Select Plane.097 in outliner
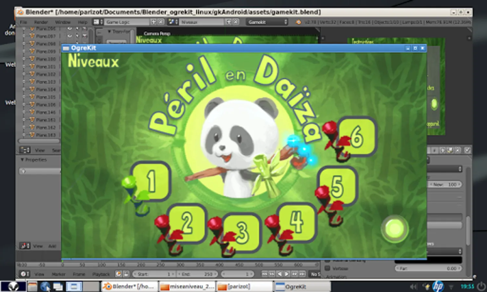Image resolution: width=487 pixels, height=292 pixels. coord(46,36)
